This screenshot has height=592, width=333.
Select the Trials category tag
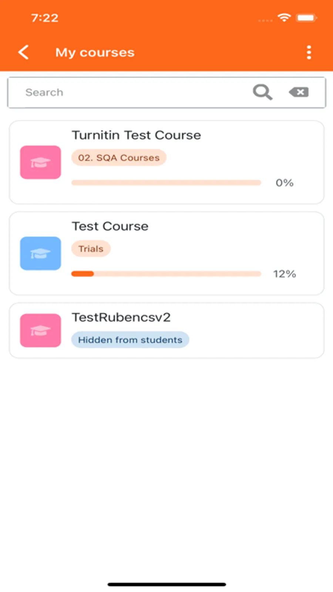coord(91,249)
